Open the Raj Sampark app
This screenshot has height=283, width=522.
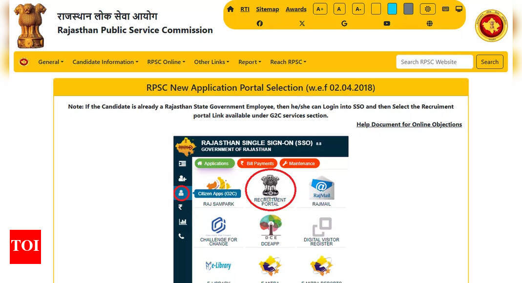pos(218,191)
